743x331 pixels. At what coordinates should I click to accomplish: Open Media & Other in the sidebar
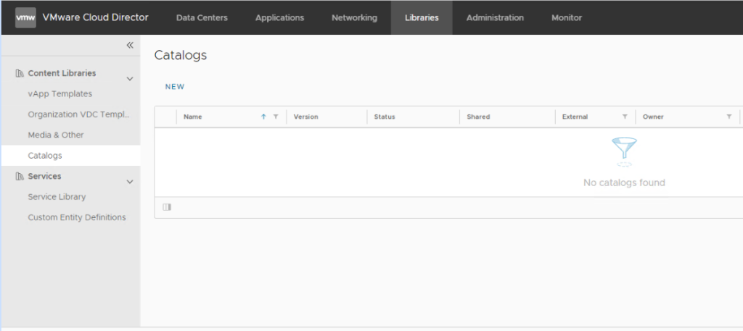56,135
